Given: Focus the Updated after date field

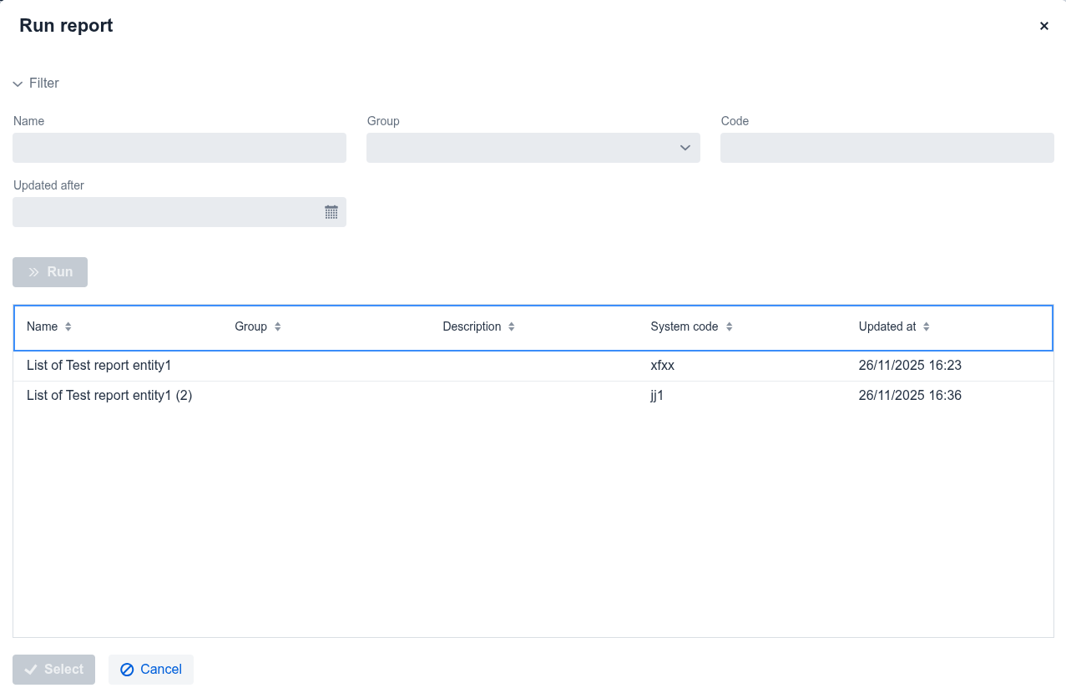Looking at the screenshot, I should point(165,212).
